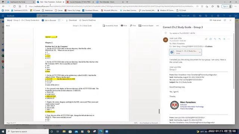
Task: Select the highlighted answer 'd. four'
Action: pyautogui.click(x=47, y=71)
